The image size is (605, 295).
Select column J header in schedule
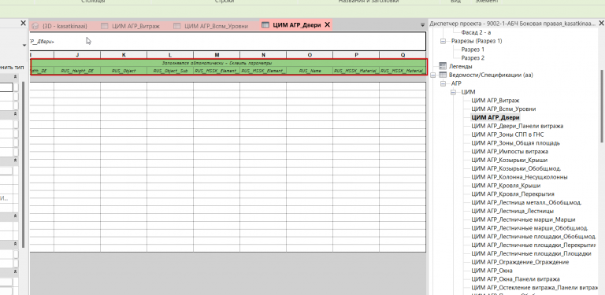point(77,55)
